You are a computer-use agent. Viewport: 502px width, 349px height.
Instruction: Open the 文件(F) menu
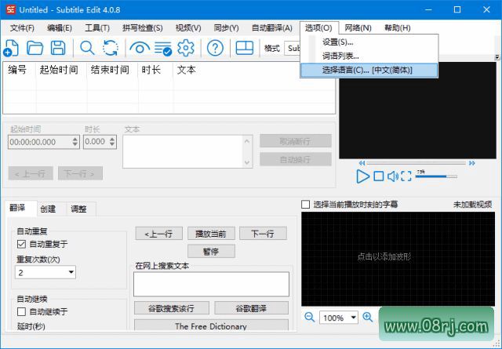point(22,28)
